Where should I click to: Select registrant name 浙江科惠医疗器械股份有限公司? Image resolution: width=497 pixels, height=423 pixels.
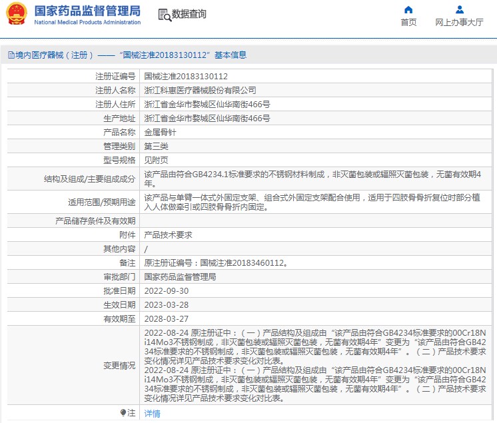[200, 90]
